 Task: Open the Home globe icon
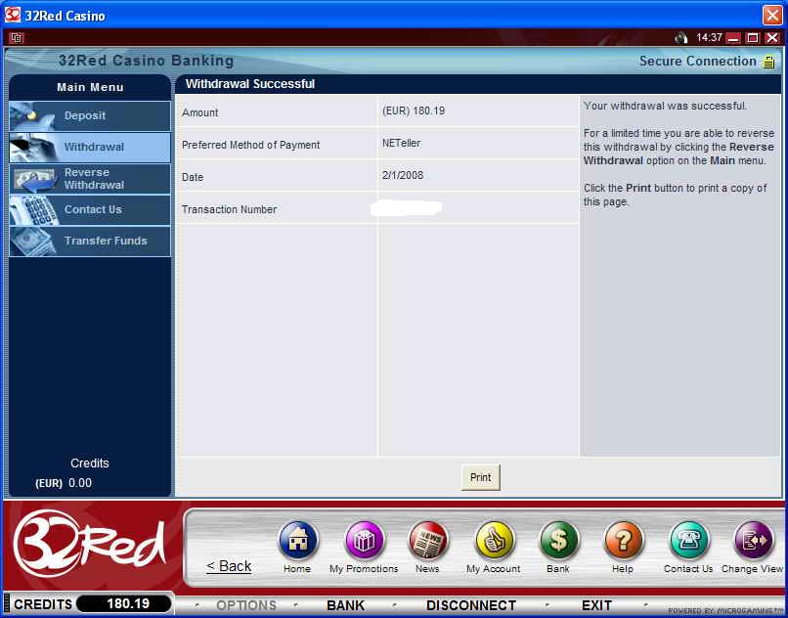[298, 541]
